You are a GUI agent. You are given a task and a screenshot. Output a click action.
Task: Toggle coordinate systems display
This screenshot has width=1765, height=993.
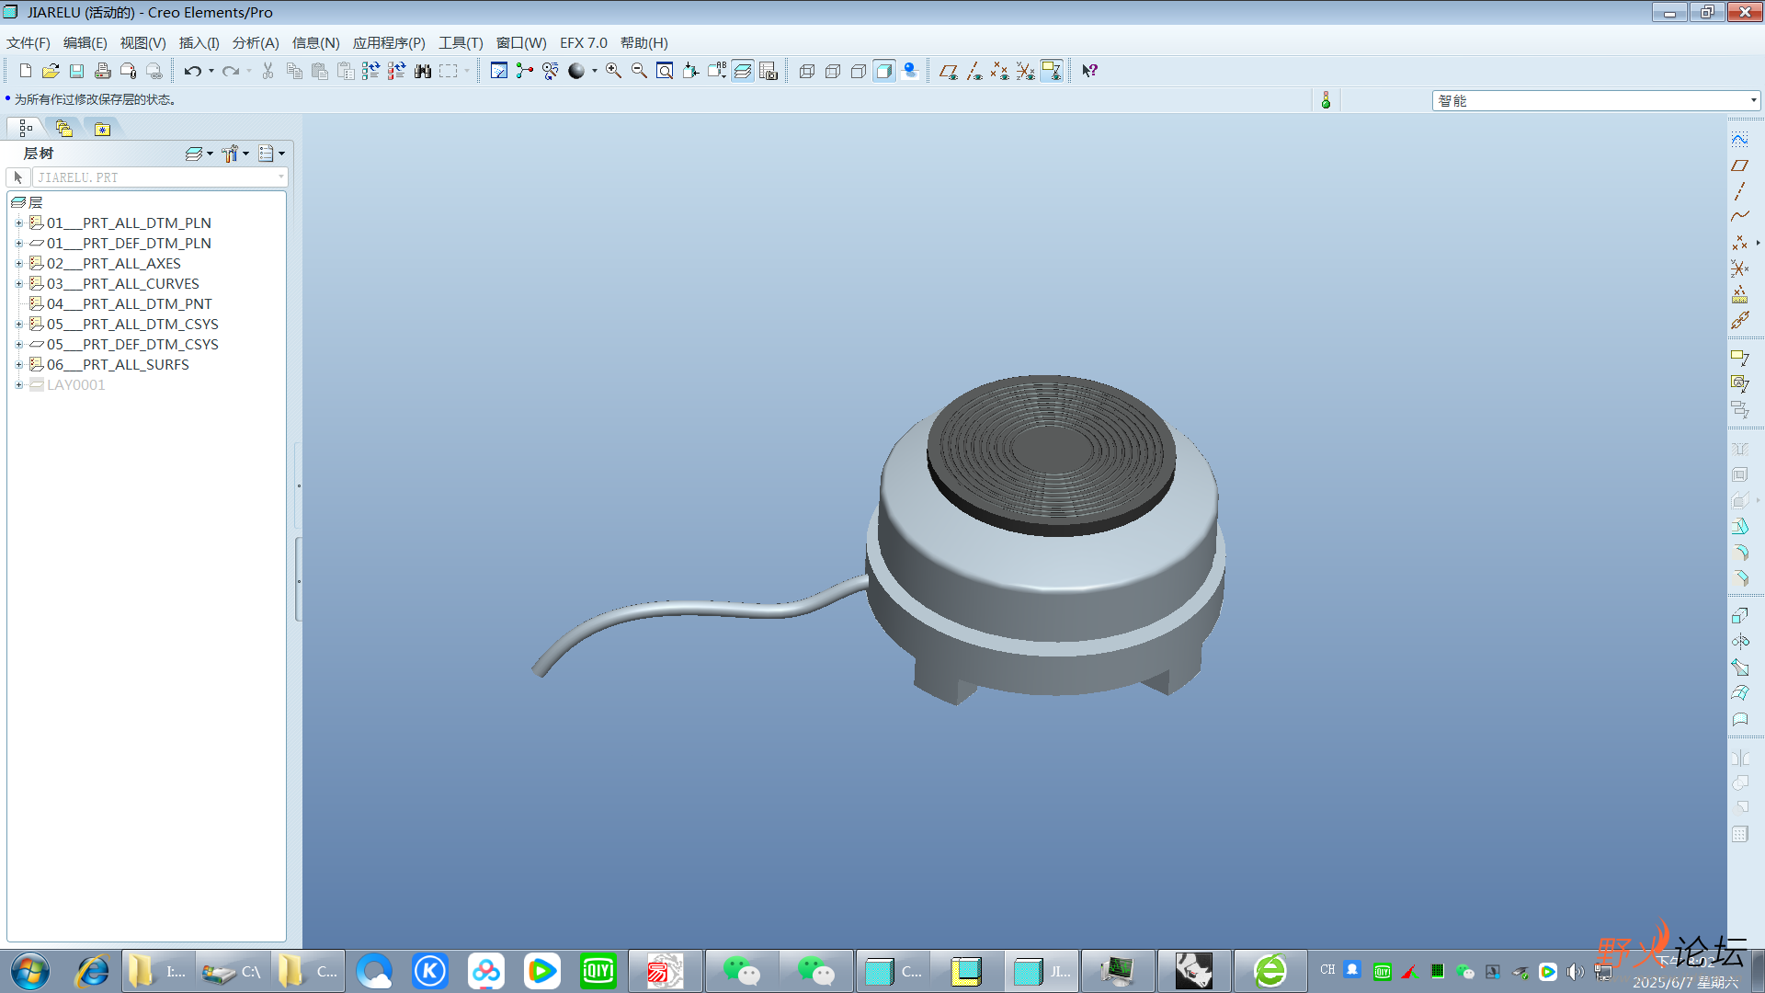tap(1025, 71)
